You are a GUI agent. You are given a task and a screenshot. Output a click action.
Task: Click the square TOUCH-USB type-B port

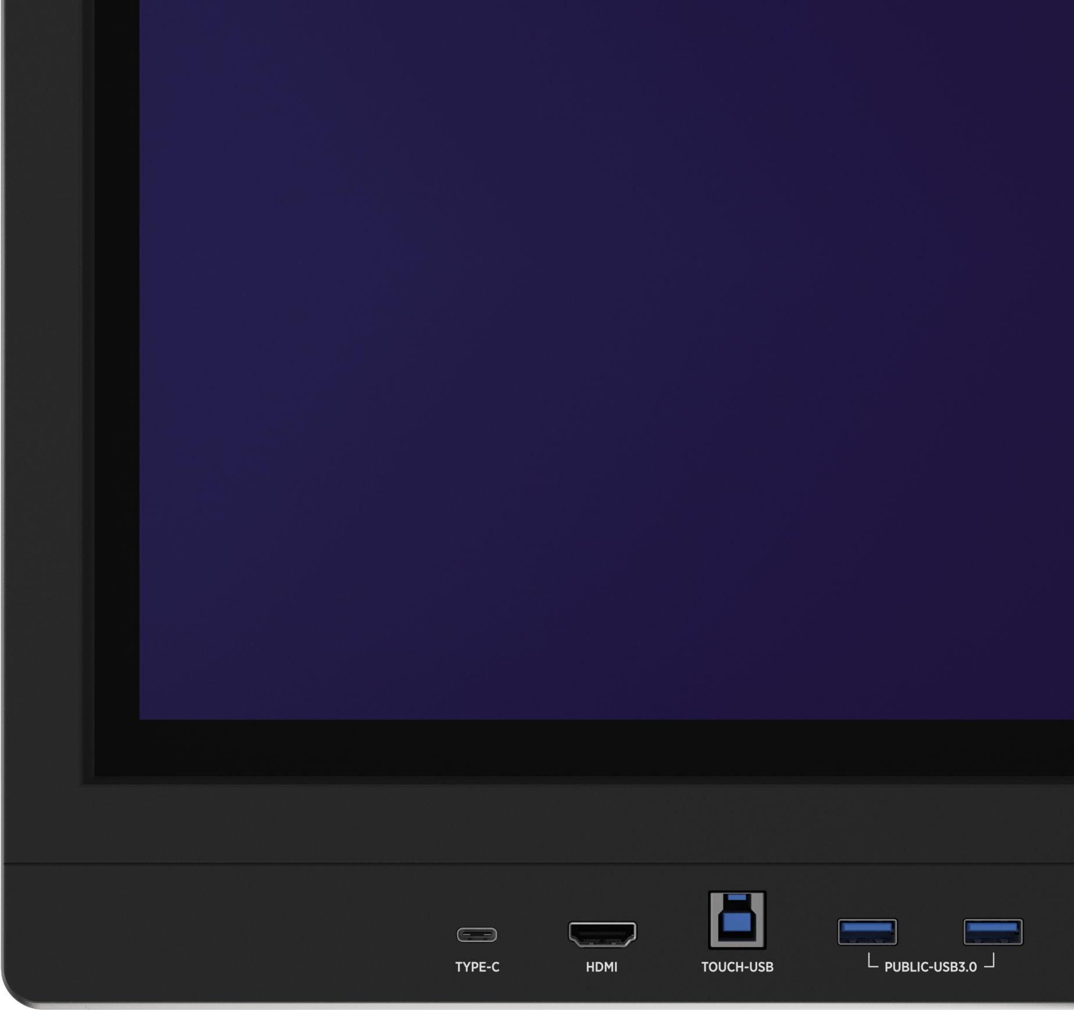737,919
